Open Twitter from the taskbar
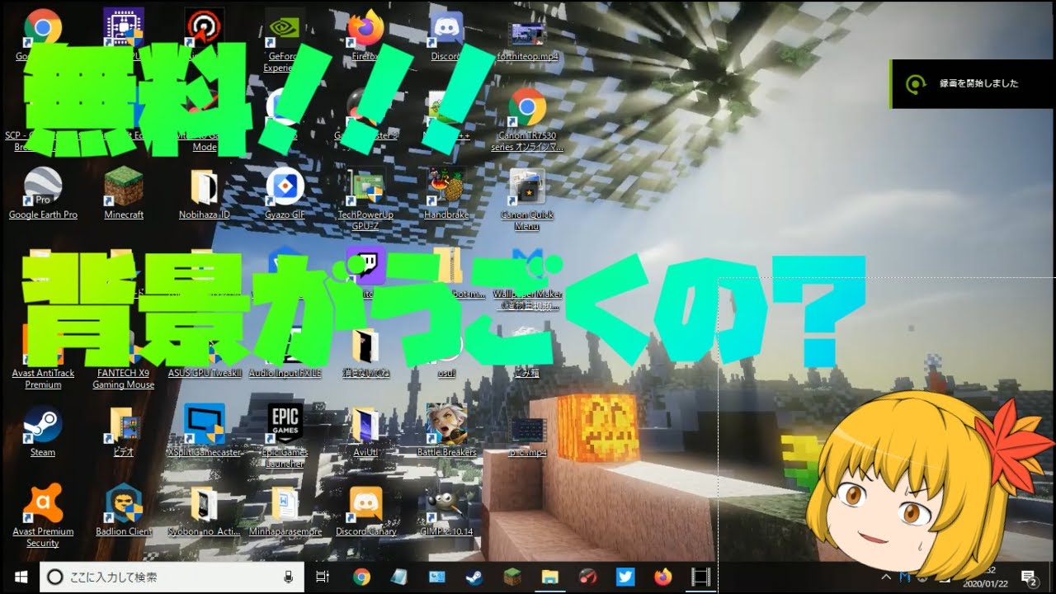1056x594 pixels. (x=625, y=577)
